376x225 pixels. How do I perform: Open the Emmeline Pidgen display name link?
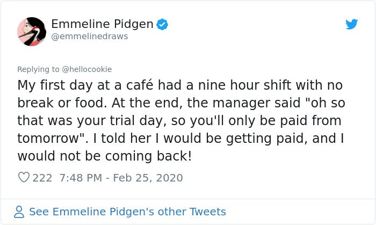[x=102, y=24]
